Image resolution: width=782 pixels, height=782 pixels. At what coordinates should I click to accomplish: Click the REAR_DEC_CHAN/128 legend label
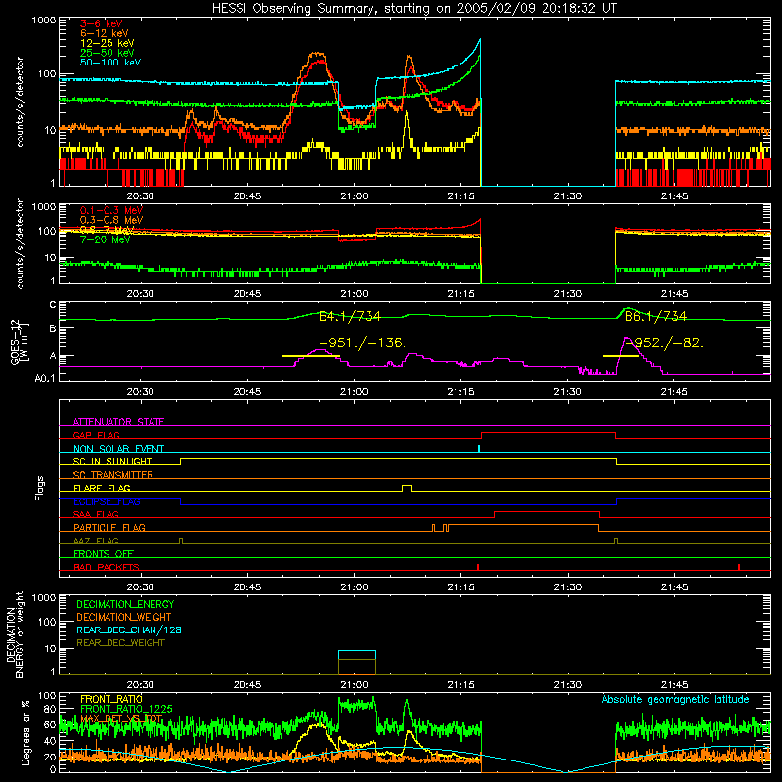click(x=129, y=630)
